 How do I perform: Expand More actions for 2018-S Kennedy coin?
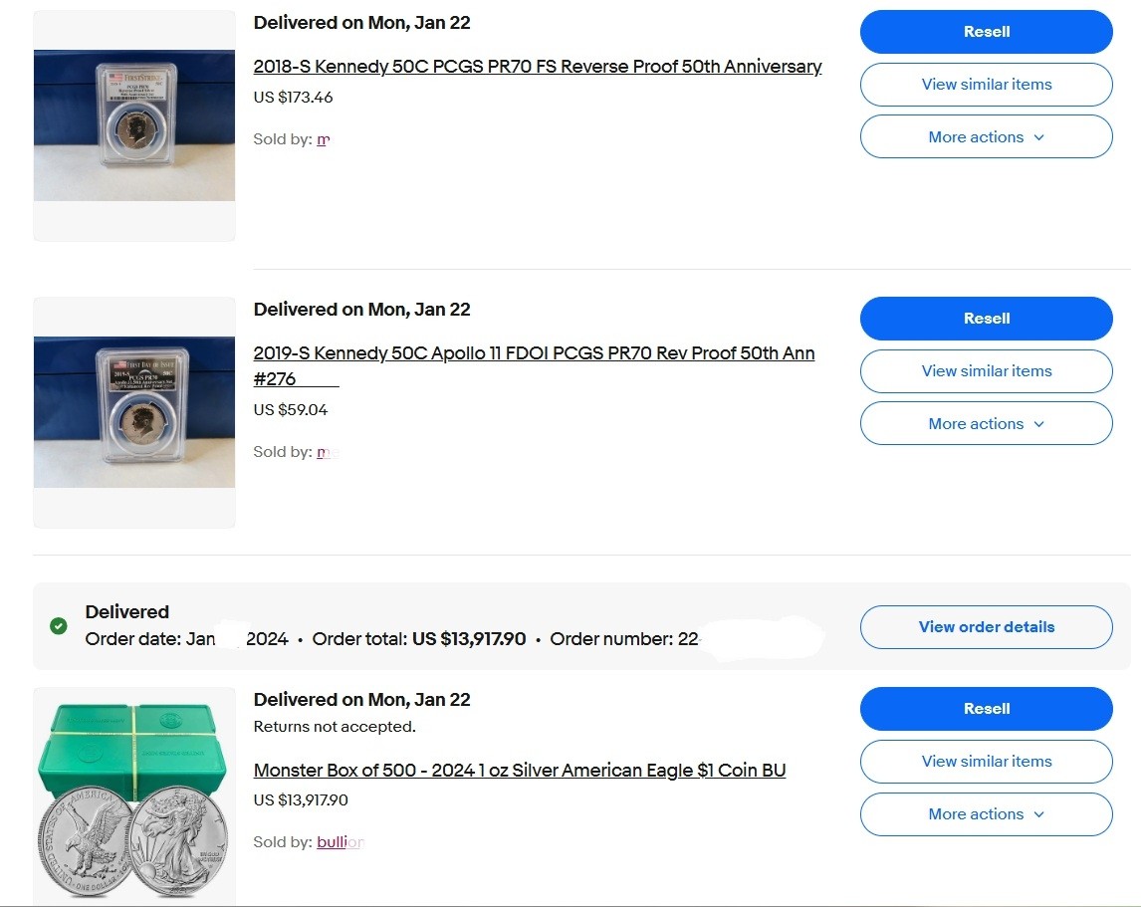coord(986,137)
